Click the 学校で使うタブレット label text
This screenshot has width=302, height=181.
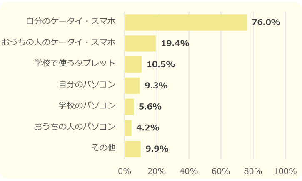pyautogui.click(x=75, y=64)
